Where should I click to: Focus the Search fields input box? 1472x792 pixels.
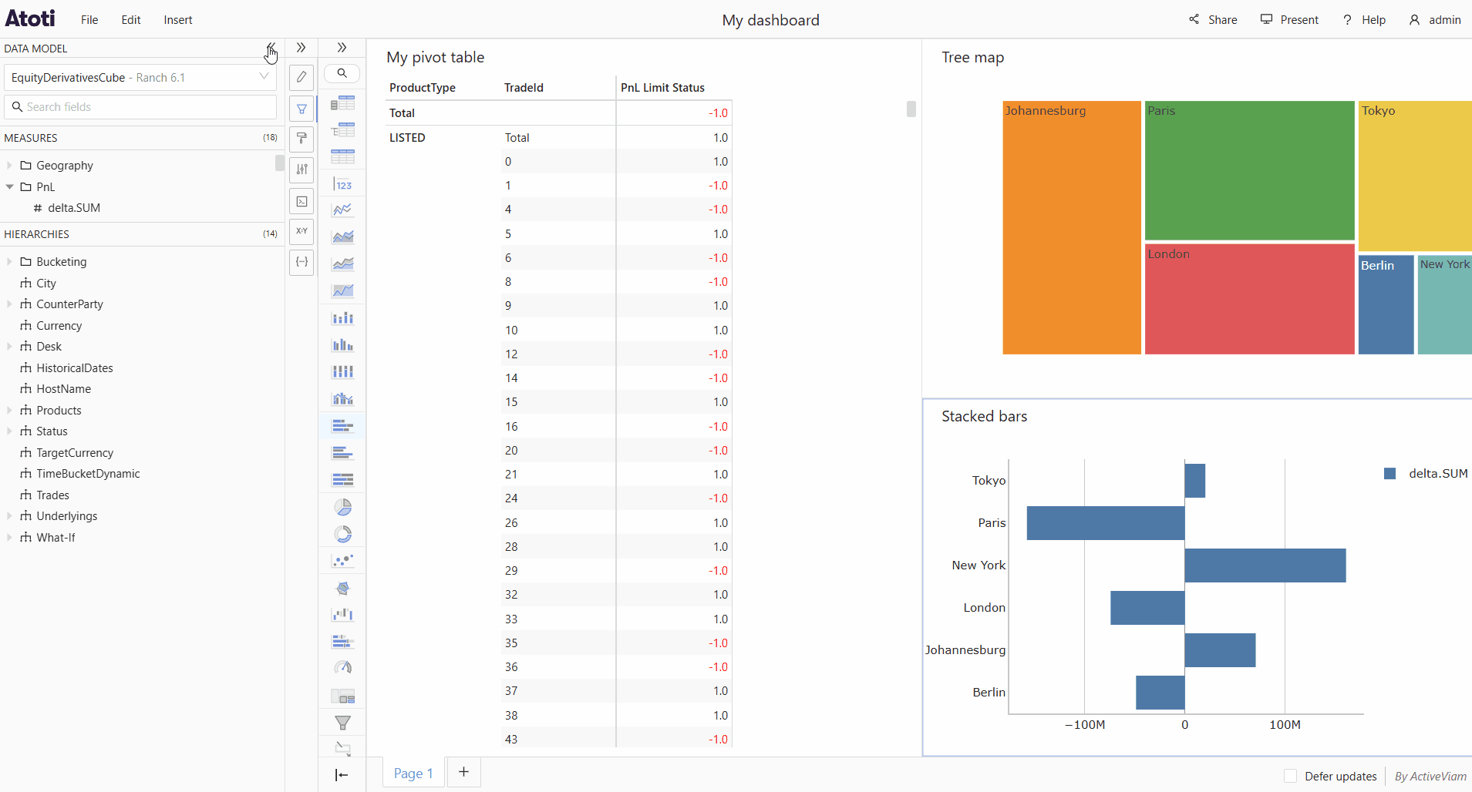point(140,107)
